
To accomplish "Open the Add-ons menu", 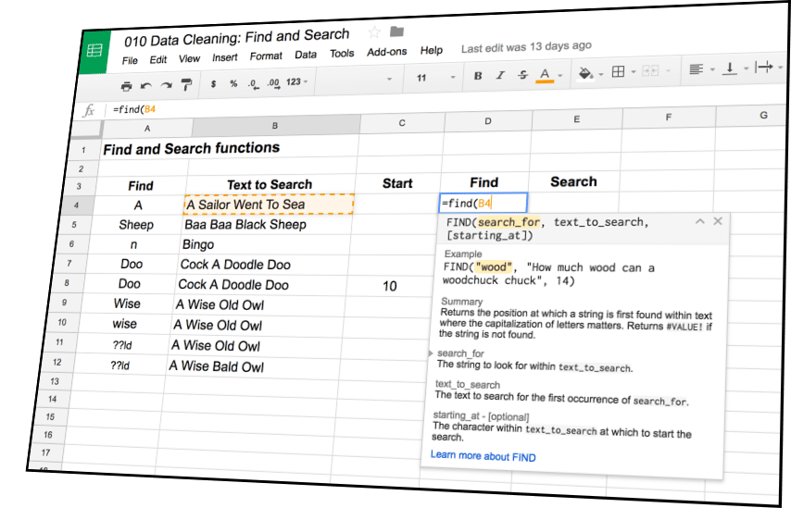I will coord(386,52).
